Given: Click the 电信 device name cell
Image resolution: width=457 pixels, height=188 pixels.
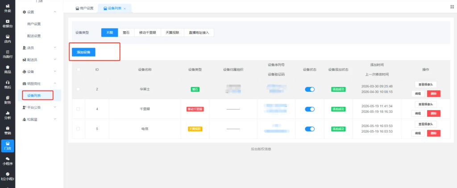Looking at the screenshot, I should click(145, 129).
